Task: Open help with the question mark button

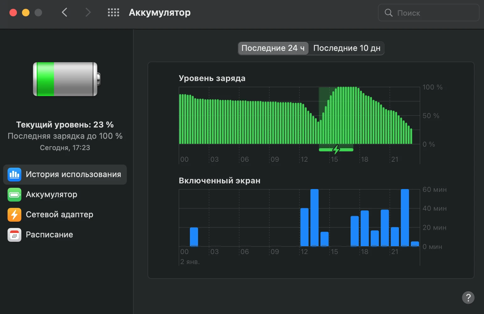Action: tap(468, 297)
